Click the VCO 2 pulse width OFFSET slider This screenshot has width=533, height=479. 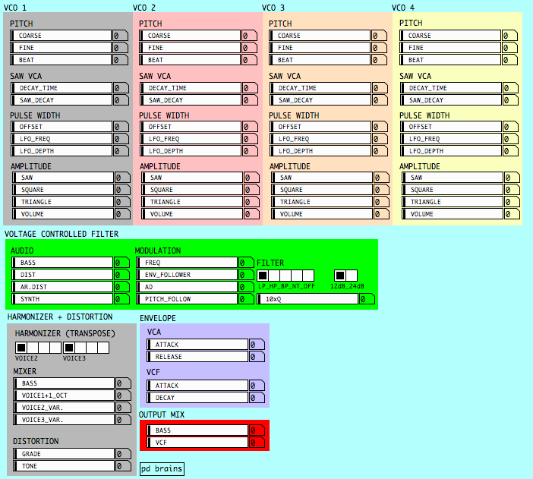pos(191,127)
